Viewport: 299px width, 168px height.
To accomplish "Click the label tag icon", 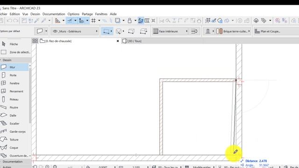I will (x=263, y=21).
